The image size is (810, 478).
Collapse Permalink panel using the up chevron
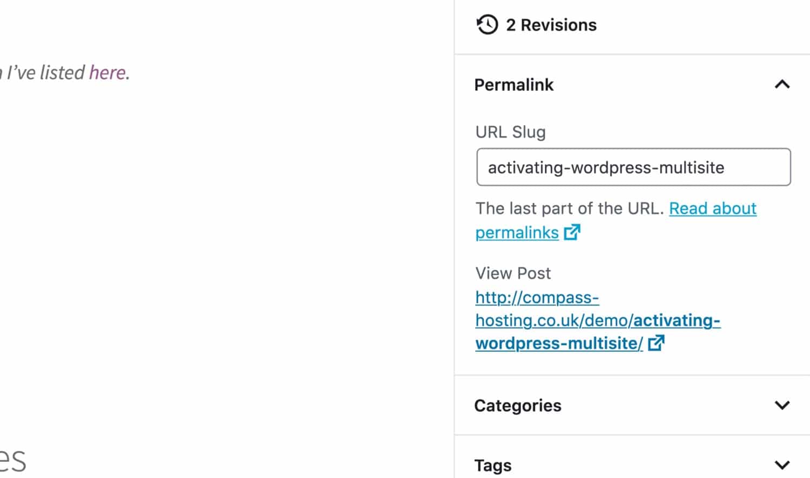(x=782, y=85)
